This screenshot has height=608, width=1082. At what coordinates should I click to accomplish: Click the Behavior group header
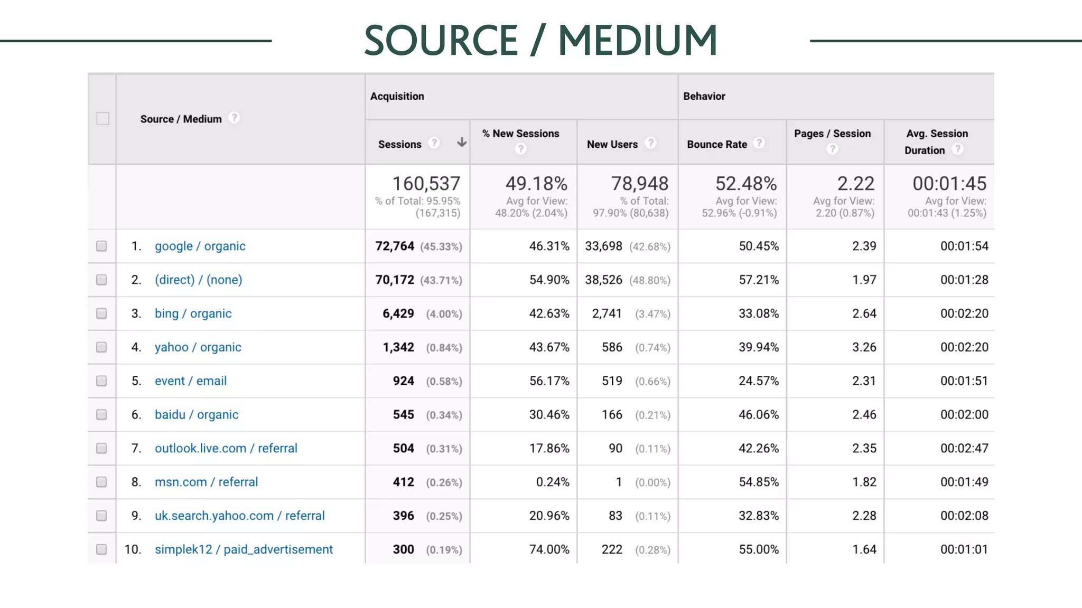[704, 96]
